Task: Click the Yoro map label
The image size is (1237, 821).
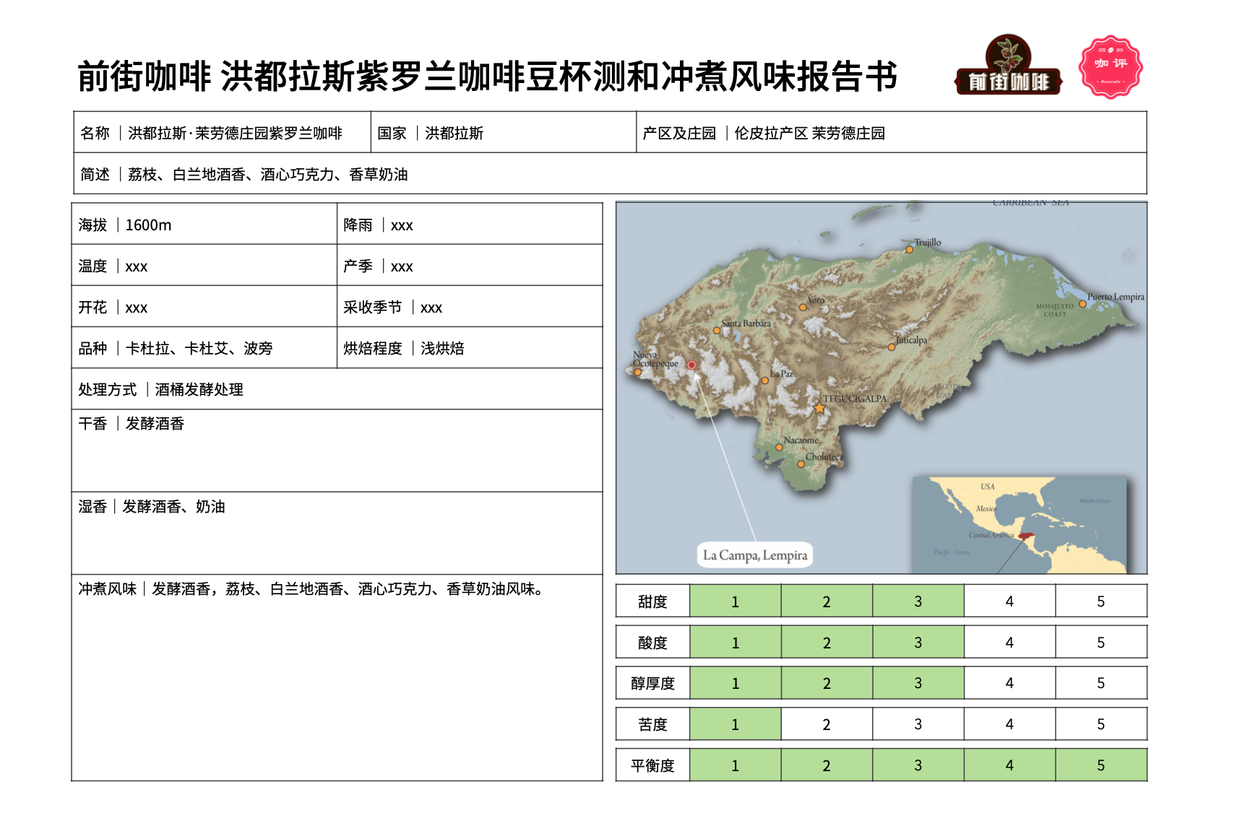Action: click(x=816, y=300)
